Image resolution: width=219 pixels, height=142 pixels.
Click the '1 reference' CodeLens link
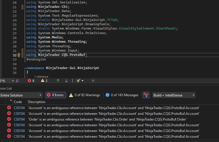tap(41, 77)
